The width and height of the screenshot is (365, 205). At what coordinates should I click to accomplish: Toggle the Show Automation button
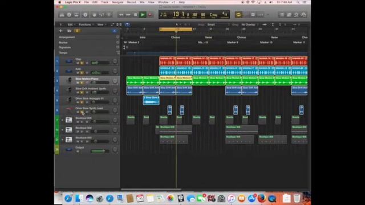point(112,24)
